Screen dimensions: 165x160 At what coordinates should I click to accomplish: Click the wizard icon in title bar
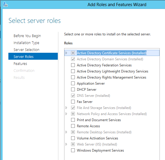[5, 4]
